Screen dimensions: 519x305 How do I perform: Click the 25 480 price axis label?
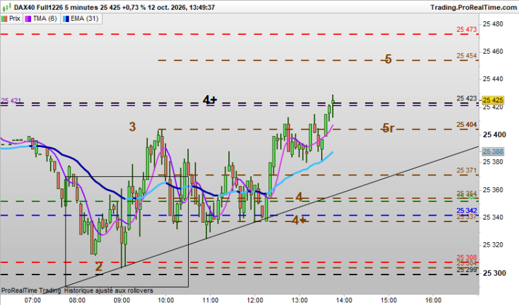[493, 24]
